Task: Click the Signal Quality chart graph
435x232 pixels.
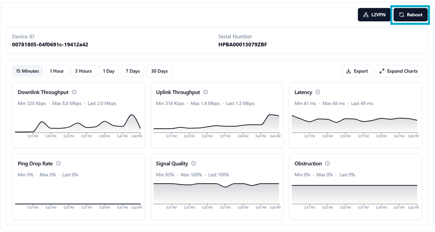Action: [216, 192]
